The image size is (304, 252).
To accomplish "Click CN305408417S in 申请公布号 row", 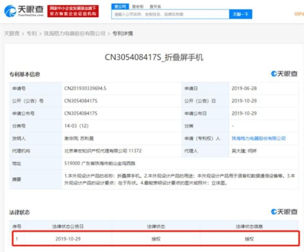I will tap(81, 113).
